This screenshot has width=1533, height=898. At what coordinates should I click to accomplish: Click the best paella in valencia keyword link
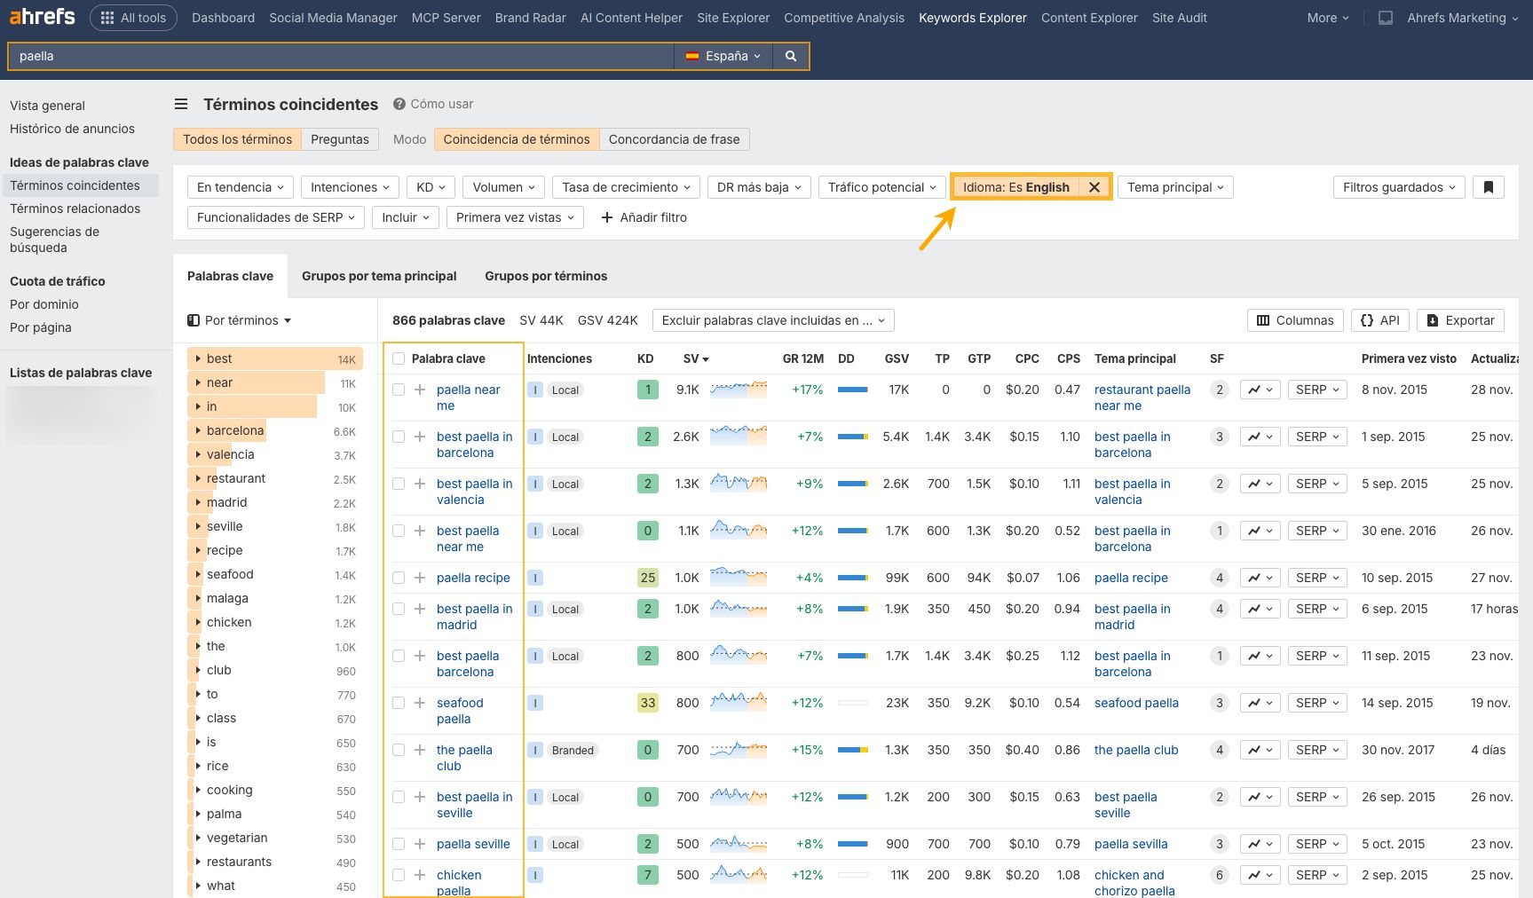[x=474, y=492]
